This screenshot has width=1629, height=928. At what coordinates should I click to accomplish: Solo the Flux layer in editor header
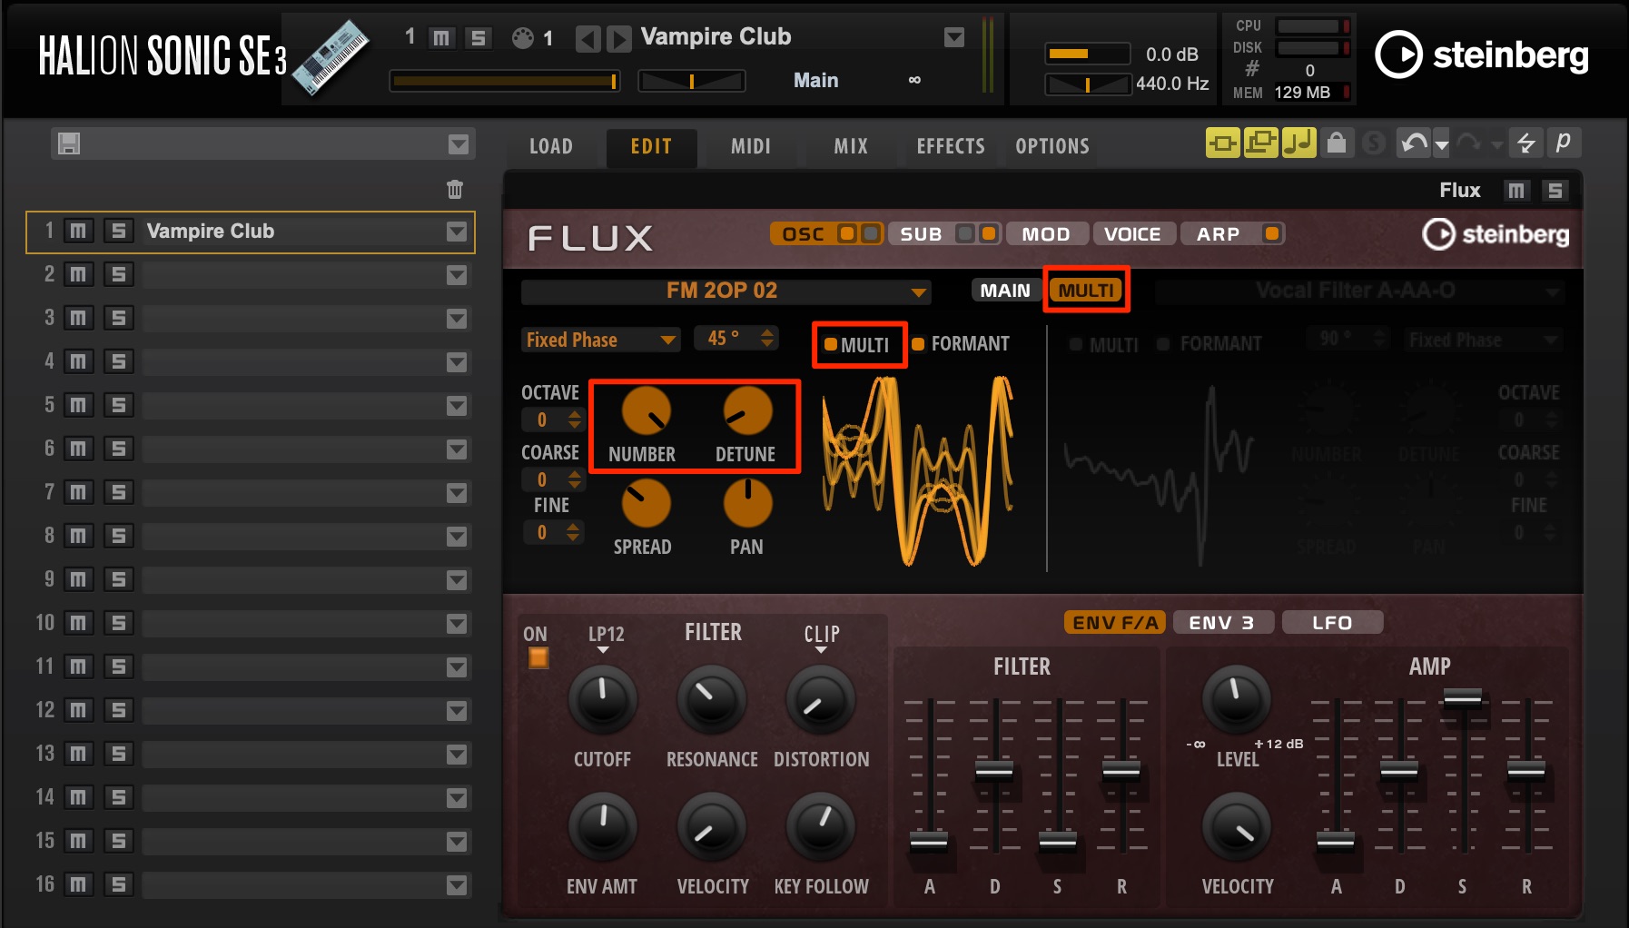tap(1555, 190)
